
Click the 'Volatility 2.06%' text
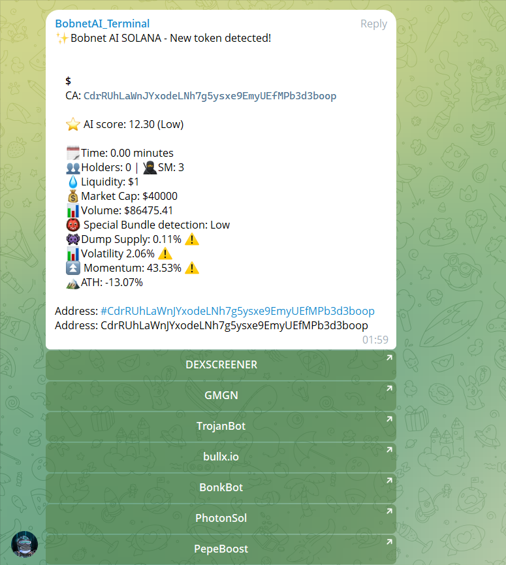tap(118, 253)
